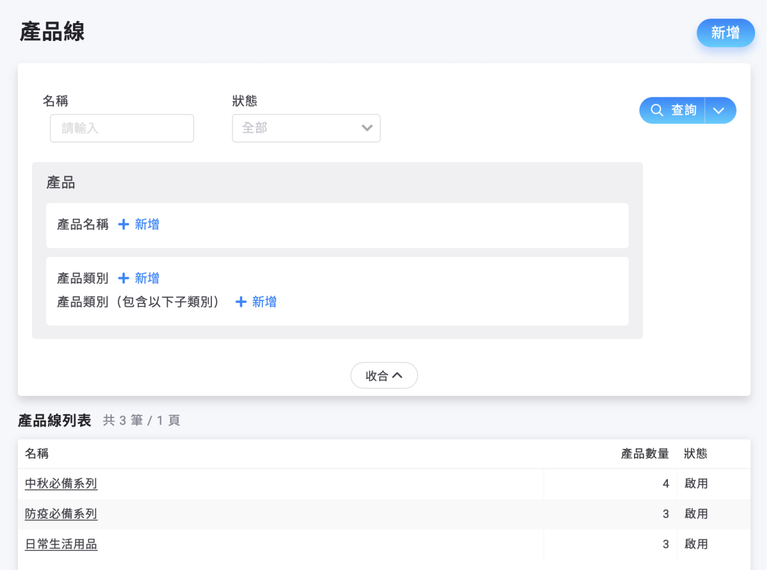This screenshot has height=570, width=767.
Task: Click 啟用 status in 防疫必備系列 row
Action: [x=696, y=514]
